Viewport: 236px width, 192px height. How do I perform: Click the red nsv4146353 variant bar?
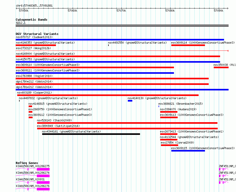(36, 45)
